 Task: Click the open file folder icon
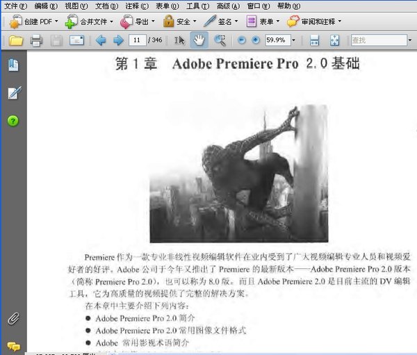(x=16, y=40)
